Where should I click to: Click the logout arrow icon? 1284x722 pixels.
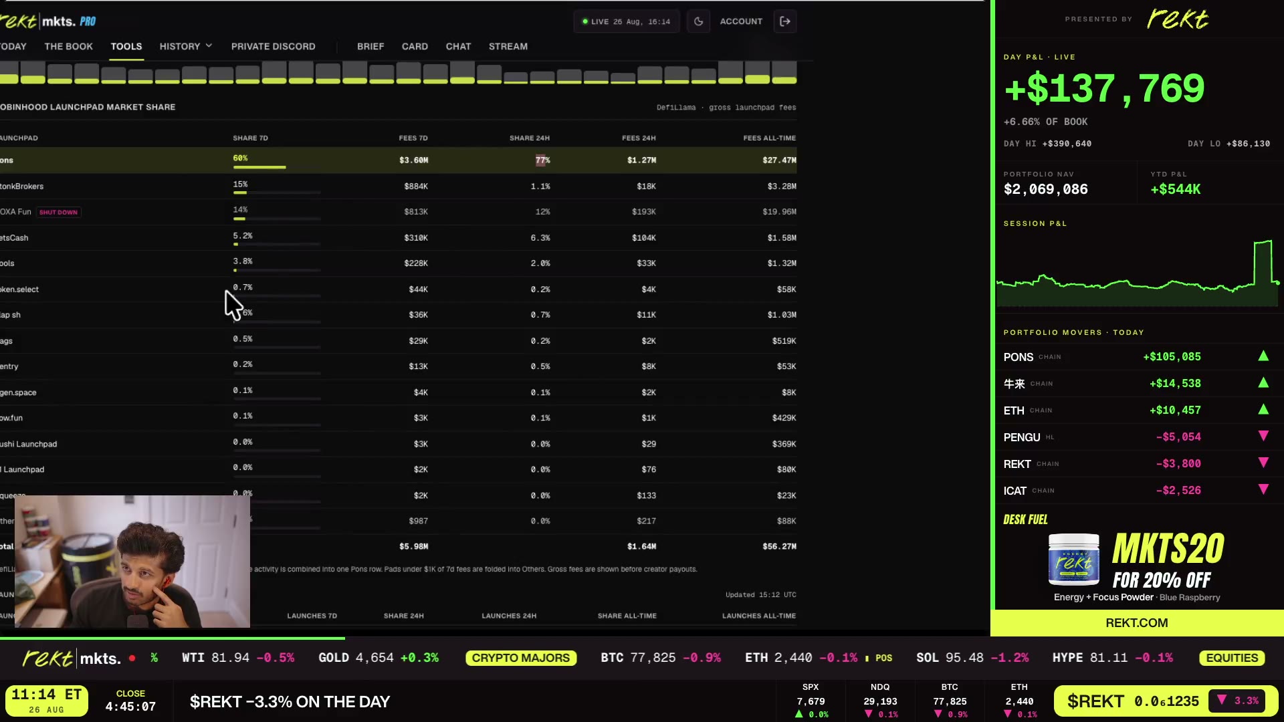[x=785, y=21]
